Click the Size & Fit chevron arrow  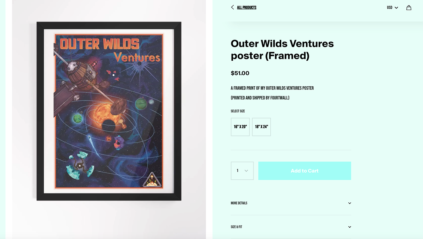coord(350,227)
